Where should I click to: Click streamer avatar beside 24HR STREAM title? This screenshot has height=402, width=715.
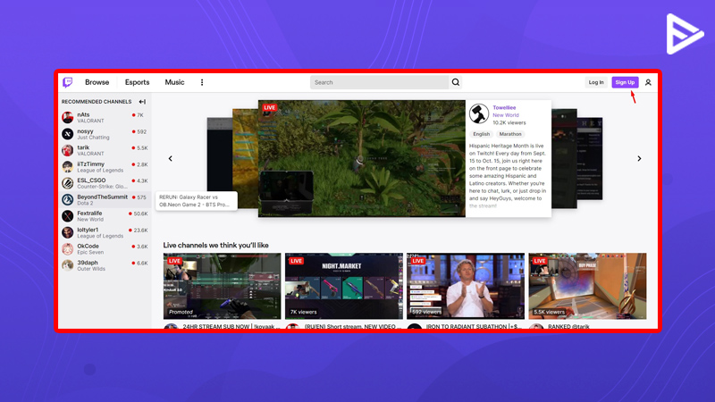tap(171, 326)
